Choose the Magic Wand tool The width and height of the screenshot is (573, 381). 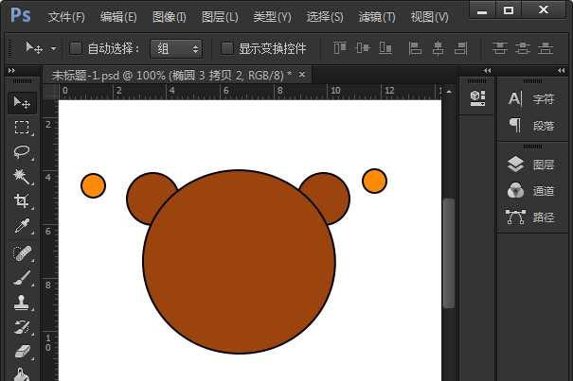[21, 177]
